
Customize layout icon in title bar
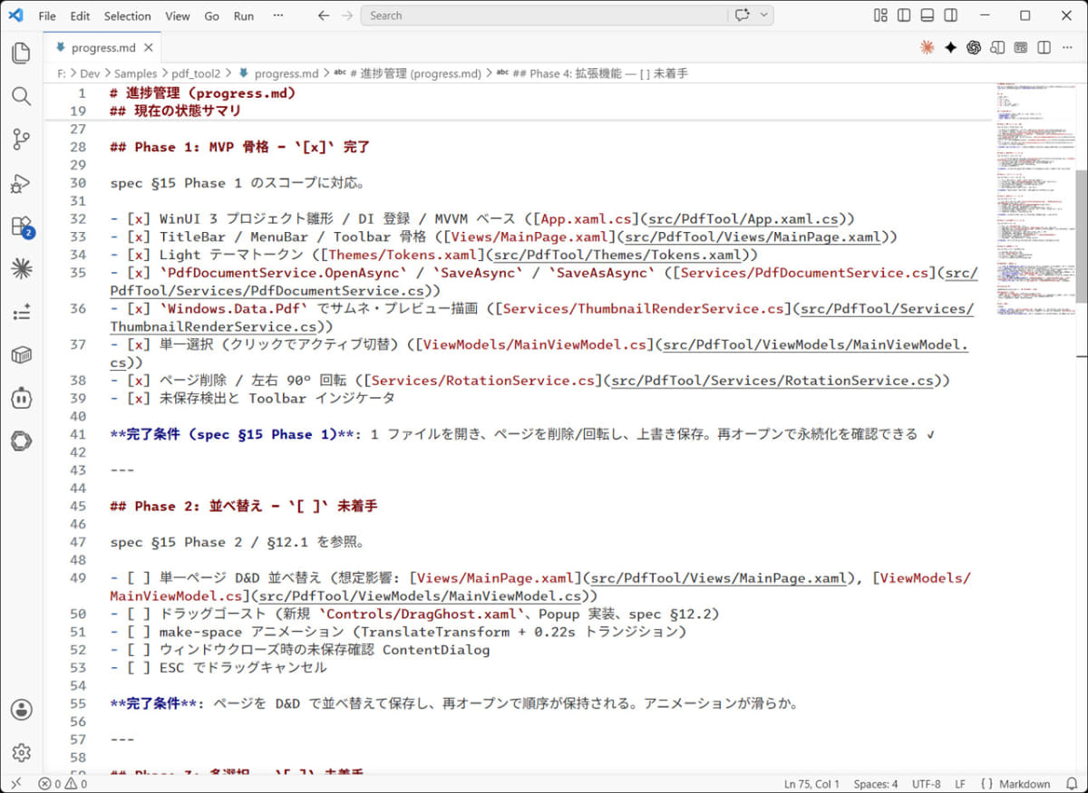point(880,15)
